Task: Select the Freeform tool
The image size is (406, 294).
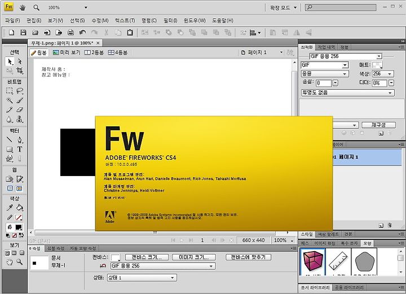Action: click(x=10, y=159)
